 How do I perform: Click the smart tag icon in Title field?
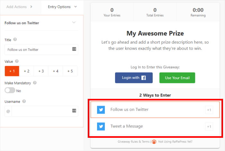[x=74, y=49]
